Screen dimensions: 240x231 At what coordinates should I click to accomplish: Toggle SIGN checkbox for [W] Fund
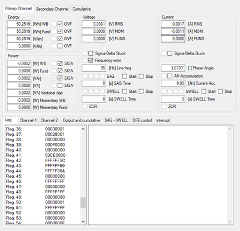60,71
